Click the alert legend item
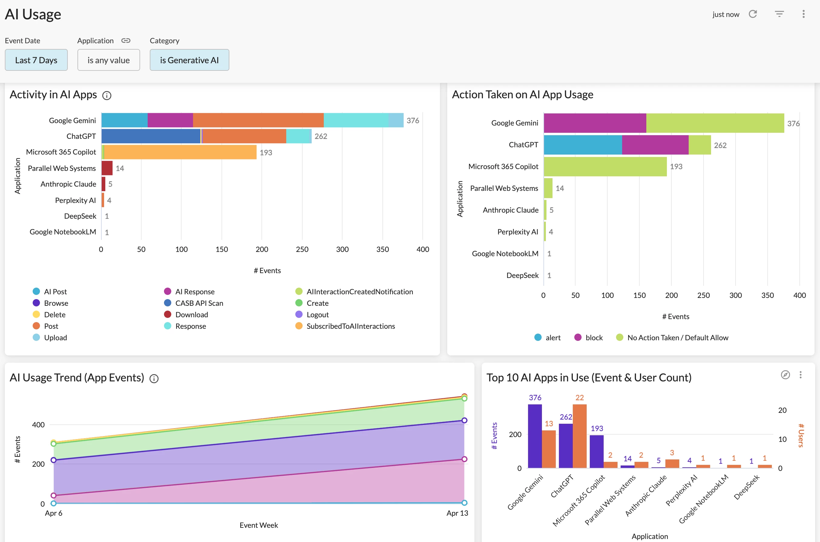Viewport: 820px width, 542px height. tap(553, 338)
